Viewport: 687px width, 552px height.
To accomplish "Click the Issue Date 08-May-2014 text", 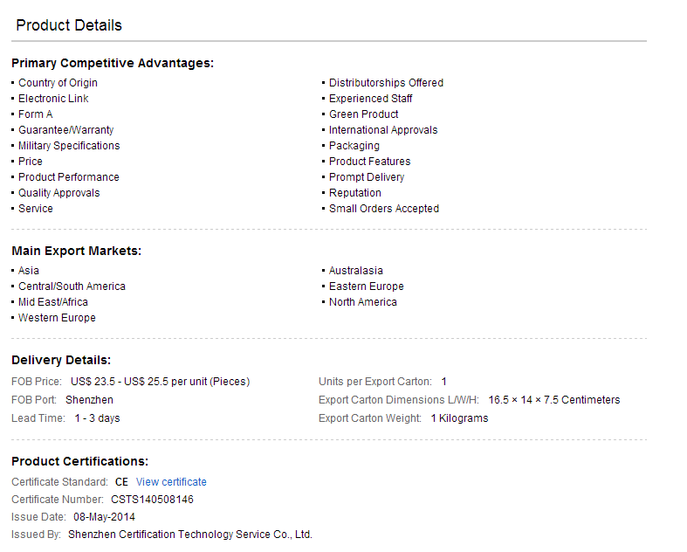I will click(x=104, y=517).
